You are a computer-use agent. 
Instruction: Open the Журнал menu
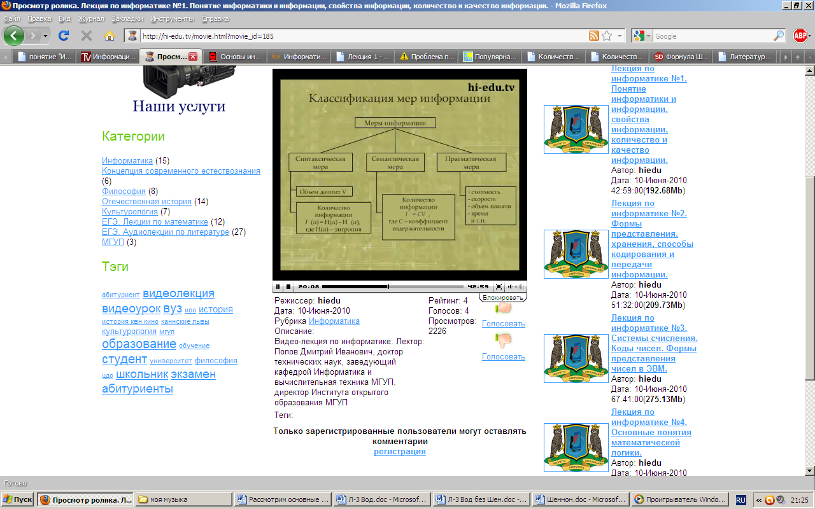[x=91, y=18]
